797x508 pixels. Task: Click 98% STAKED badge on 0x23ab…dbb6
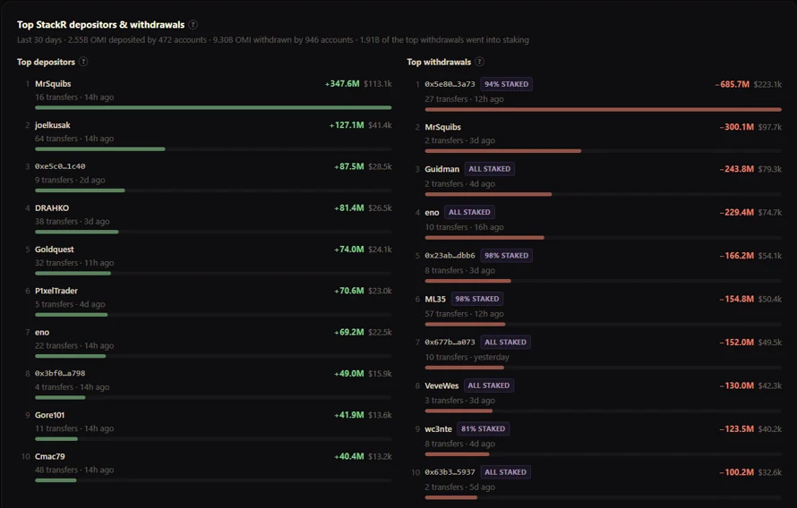pos(506,255)
